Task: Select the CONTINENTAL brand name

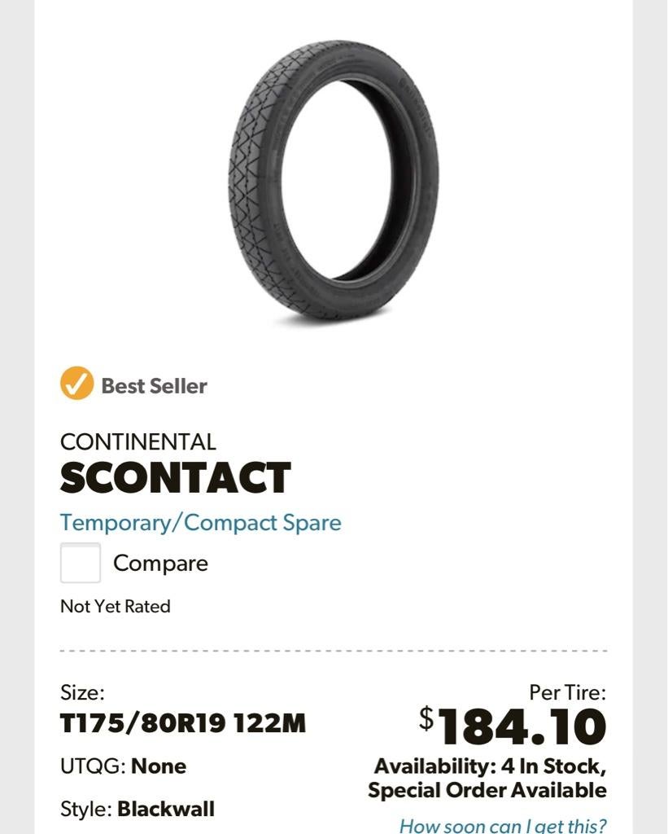Action: point(138,442)
